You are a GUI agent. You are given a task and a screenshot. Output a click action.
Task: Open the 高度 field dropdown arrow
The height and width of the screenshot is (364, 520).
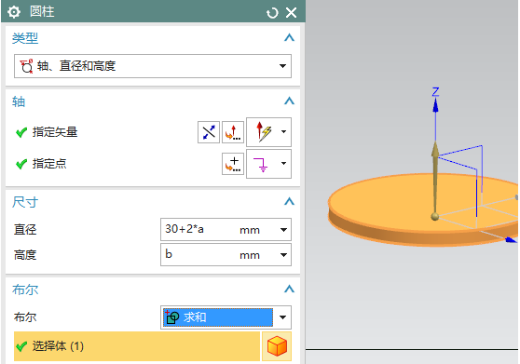pyautogui.click(x=283, y=255)
